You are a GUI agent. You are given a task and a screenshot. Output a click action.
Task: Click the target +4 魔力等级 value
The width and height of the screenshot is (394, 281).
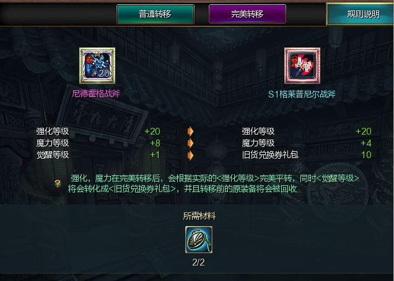tap(366, 143)
